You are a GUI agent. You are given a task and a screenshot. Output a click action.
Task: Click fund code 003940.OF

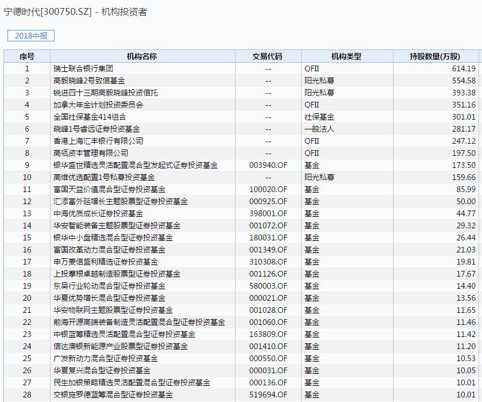coord(268,165)
